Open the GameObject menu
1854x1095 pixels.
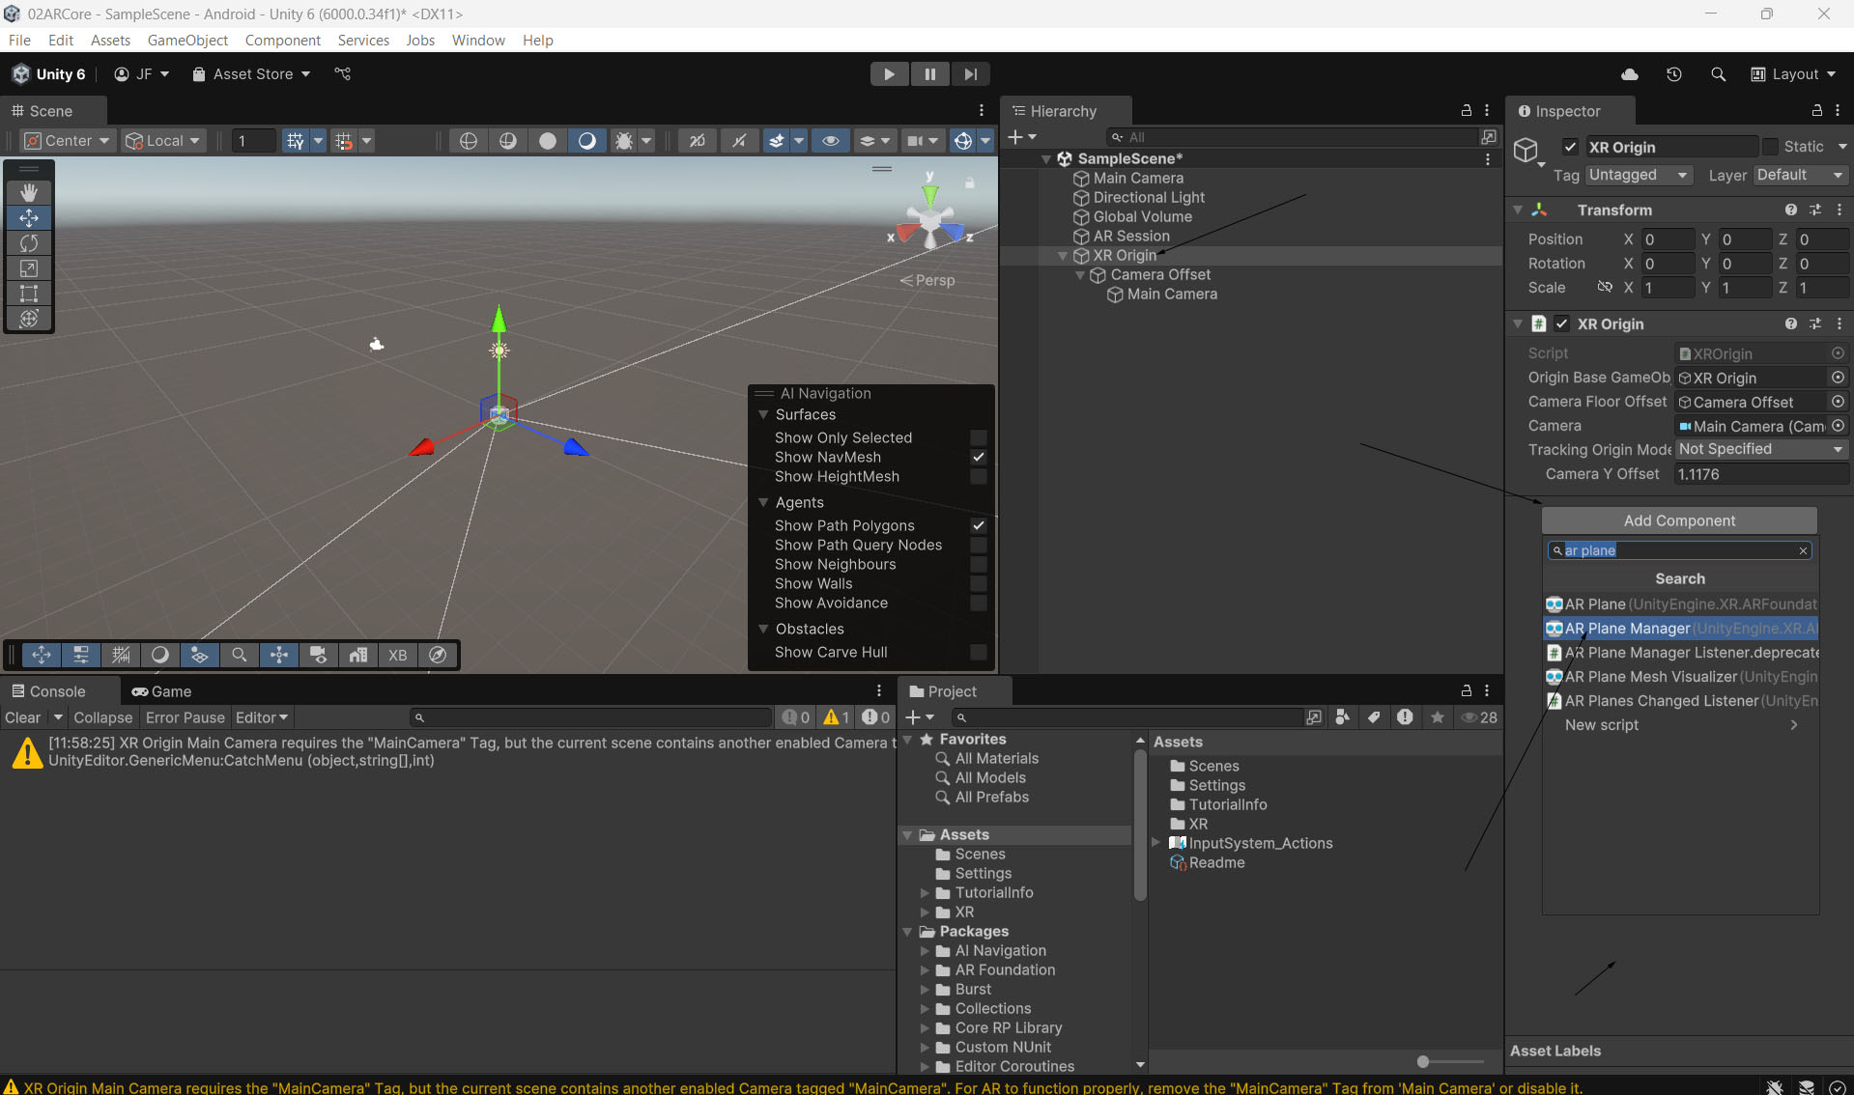point(187,41)
